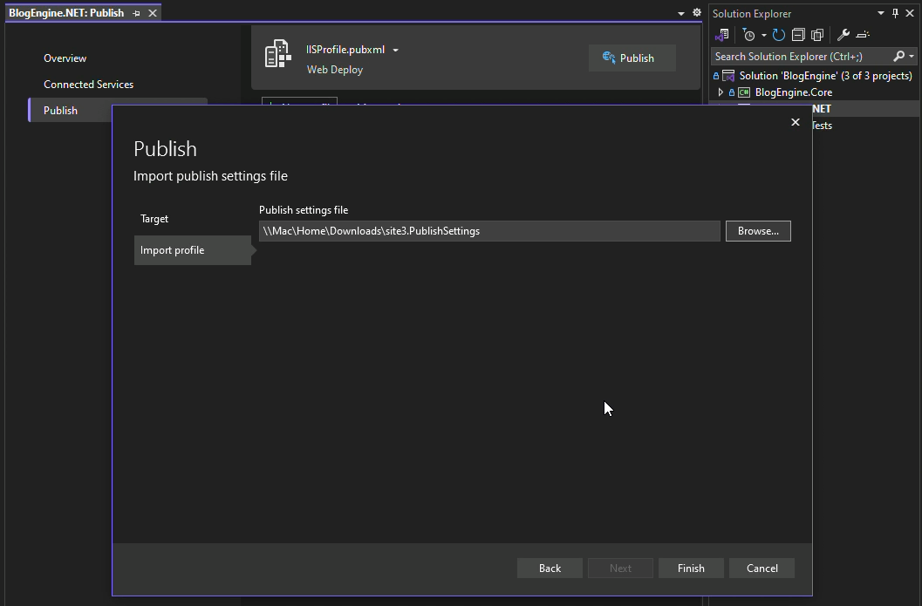Click the 'Web Deploy' text under the profile
This screenshot has height=606, width=922.
click(335, 70)
